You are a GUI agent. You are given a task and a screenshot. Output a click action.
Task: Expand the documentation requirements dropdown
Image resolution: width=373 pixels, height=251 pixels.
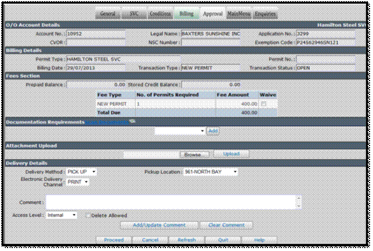pos(180,131)
